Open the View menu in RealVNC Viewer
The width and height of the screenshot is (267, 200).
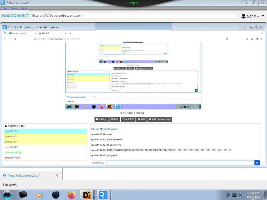(14, 8)
